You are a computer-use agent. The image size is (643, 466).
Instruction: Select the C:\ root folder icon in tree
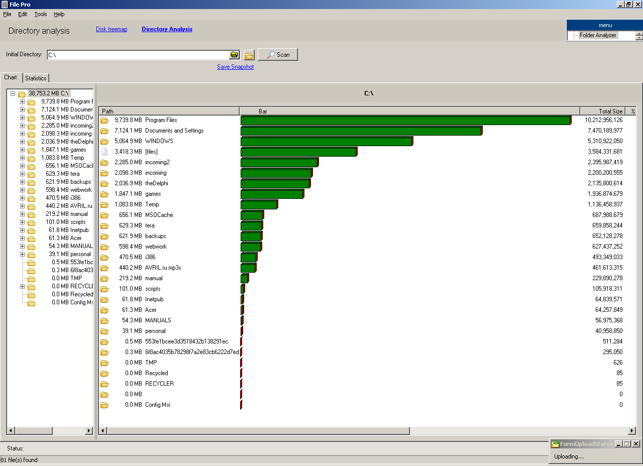pos(21,93)
